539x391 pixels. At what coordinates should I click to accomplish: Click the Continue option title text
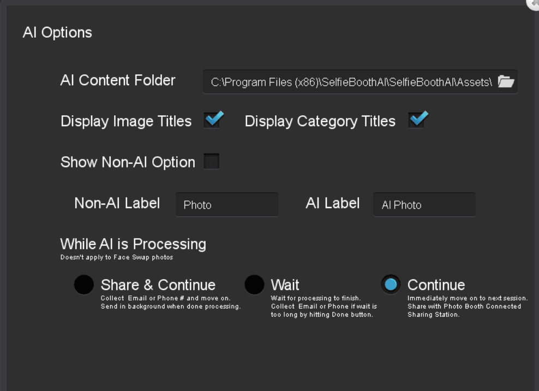[436, 285]
